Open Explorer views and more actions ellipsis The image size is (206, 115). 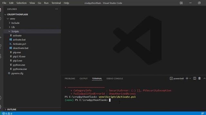pyautogui.click(x=57, y=9)
